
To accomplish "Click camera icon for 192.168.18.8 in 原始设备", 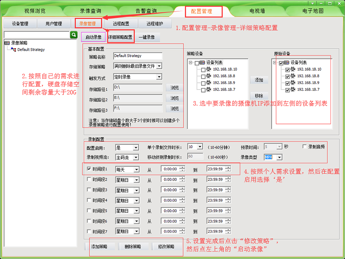I will [x=293, y=76].
